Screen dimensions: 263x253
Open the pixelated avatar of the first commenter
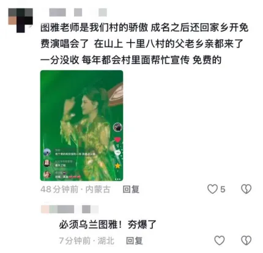(20, 20)
